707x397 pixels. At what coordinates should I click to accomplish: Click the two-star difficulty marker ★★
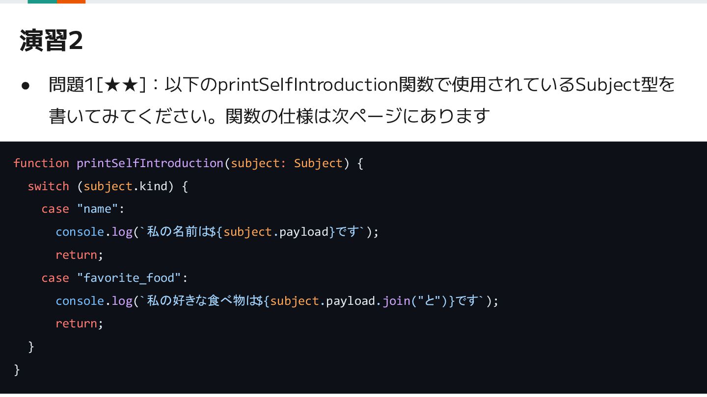point(121,85)
